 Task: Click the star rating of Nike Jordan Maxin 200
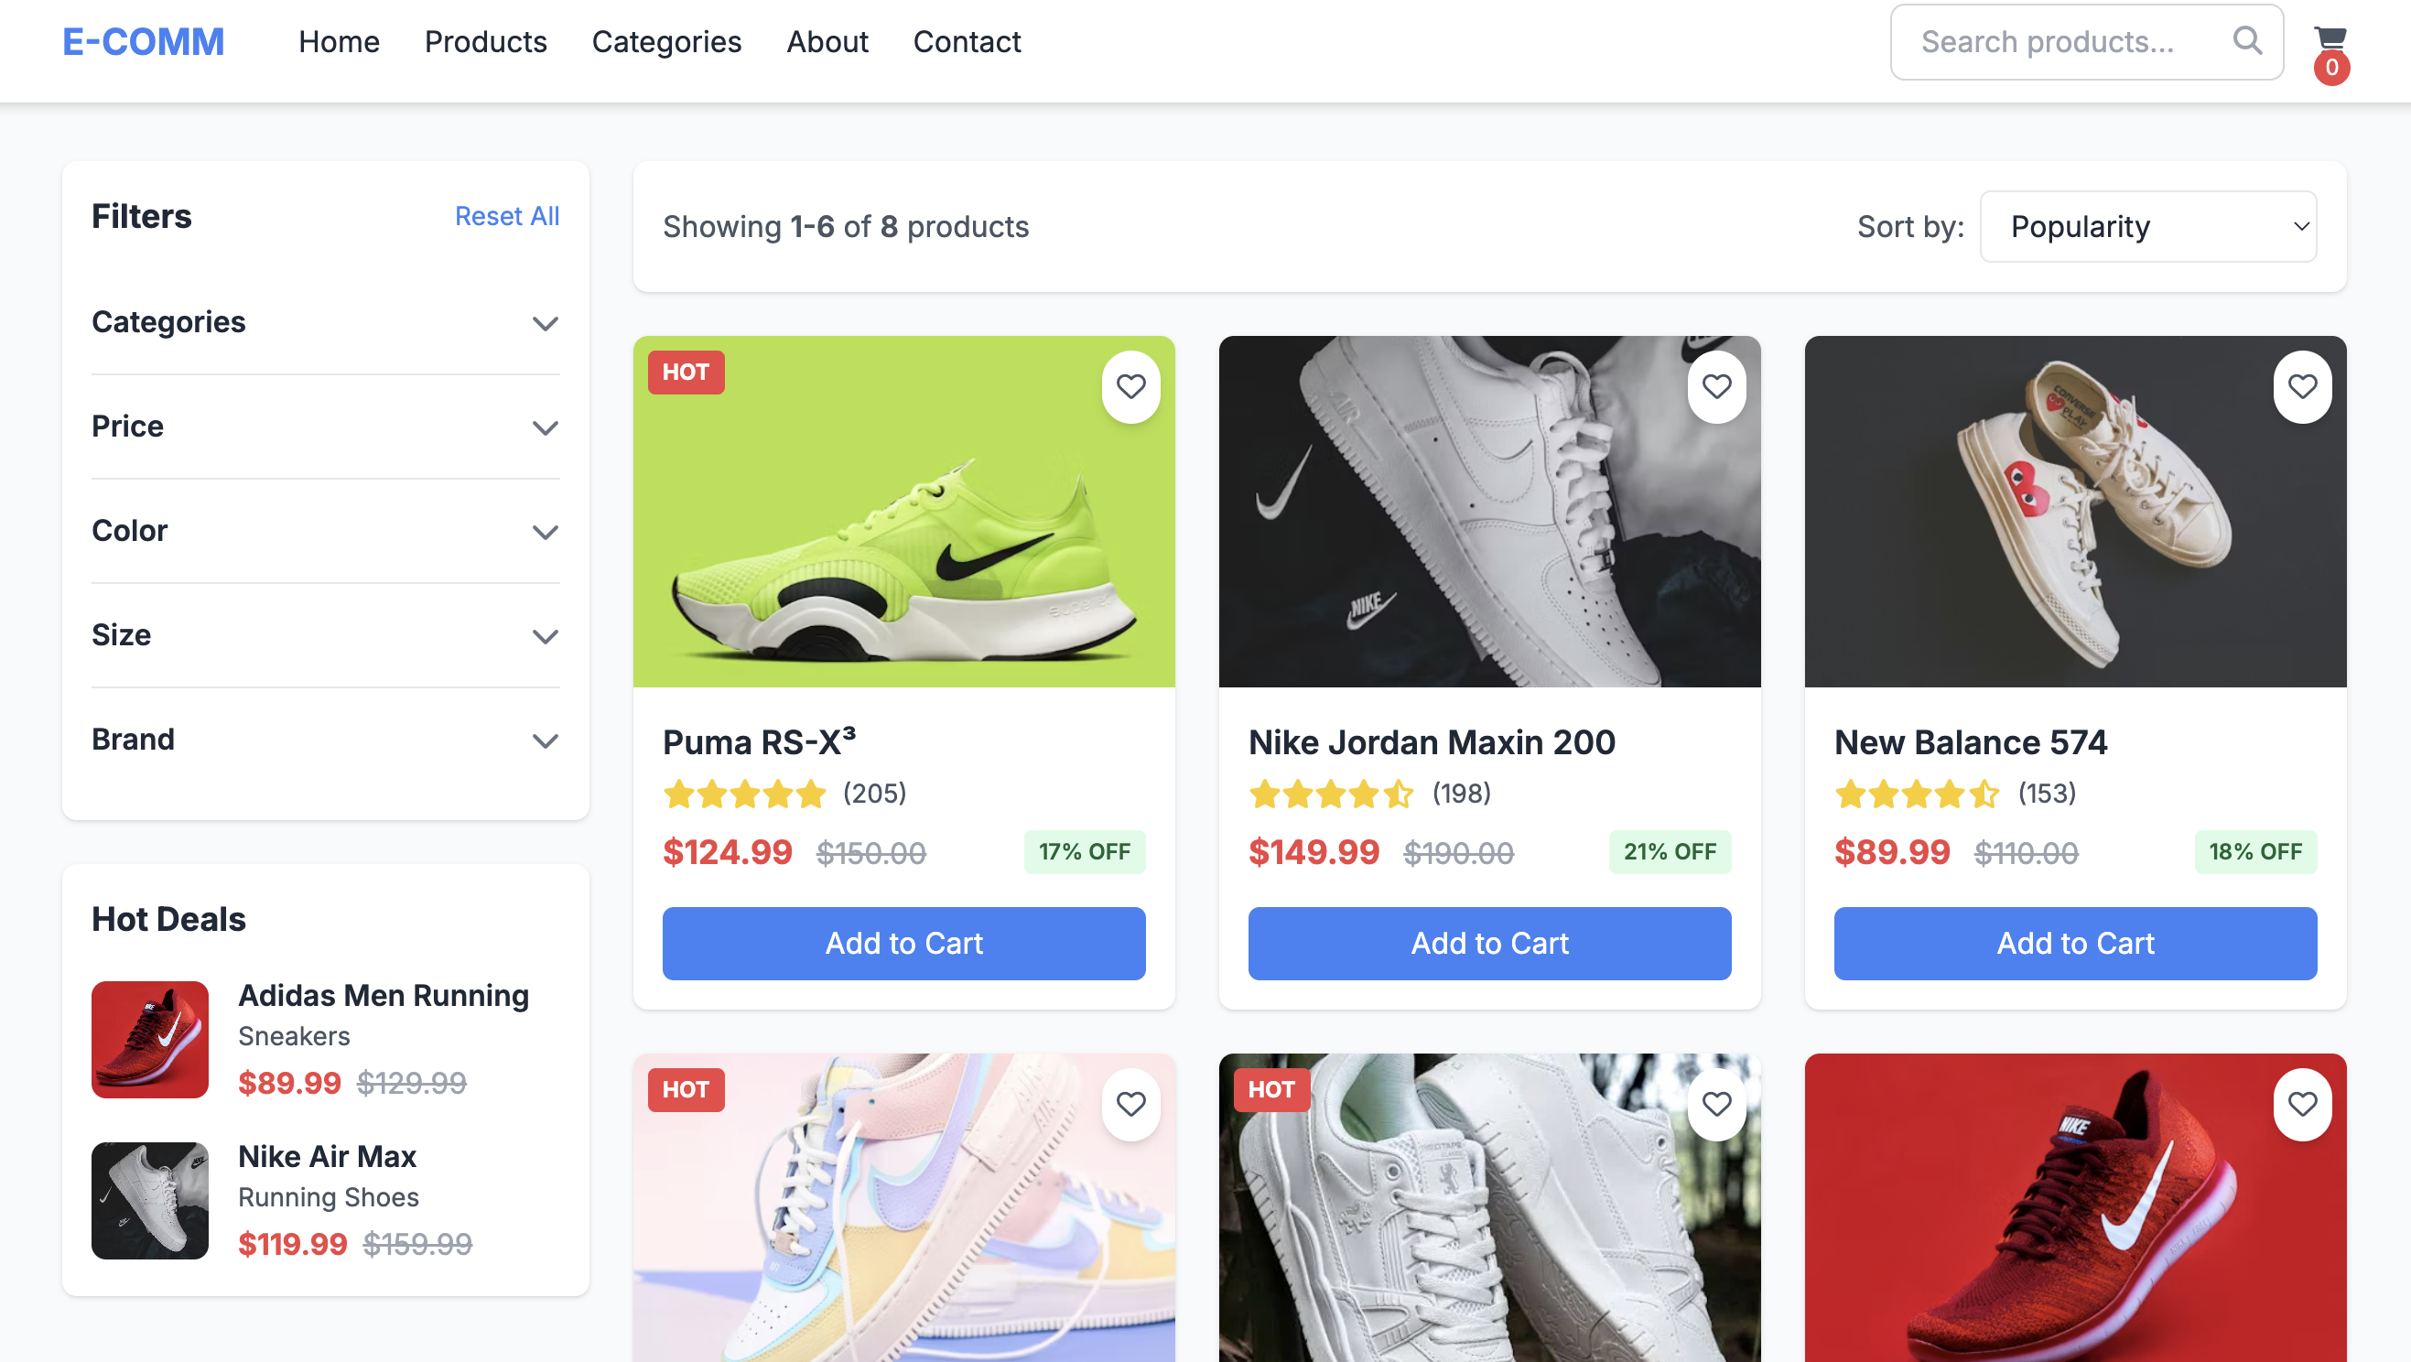(1330, 794)
